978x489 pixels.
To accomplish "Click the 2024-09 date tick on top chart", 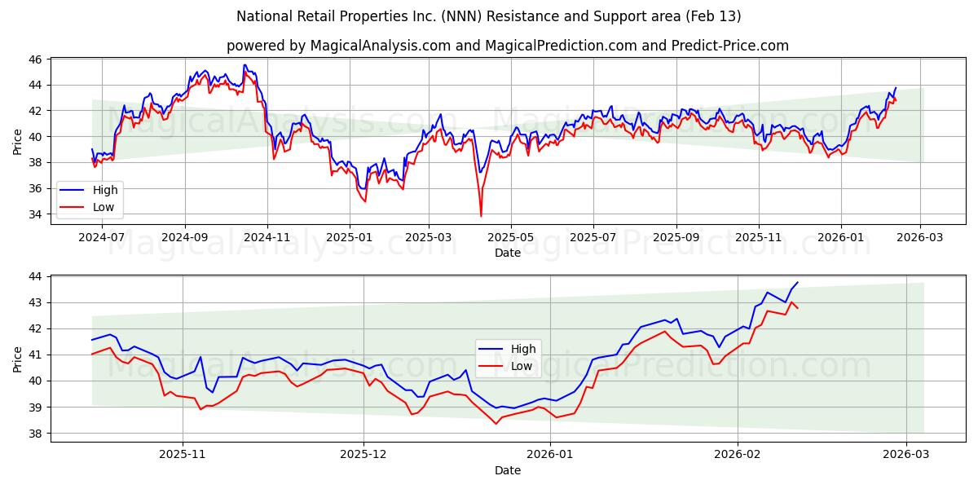I will click(x=184, y=237).
